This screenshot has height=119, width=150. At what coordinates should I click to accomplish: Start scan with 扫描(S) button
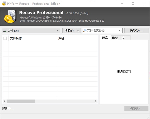pyautogui.click(x=69, y=31)
